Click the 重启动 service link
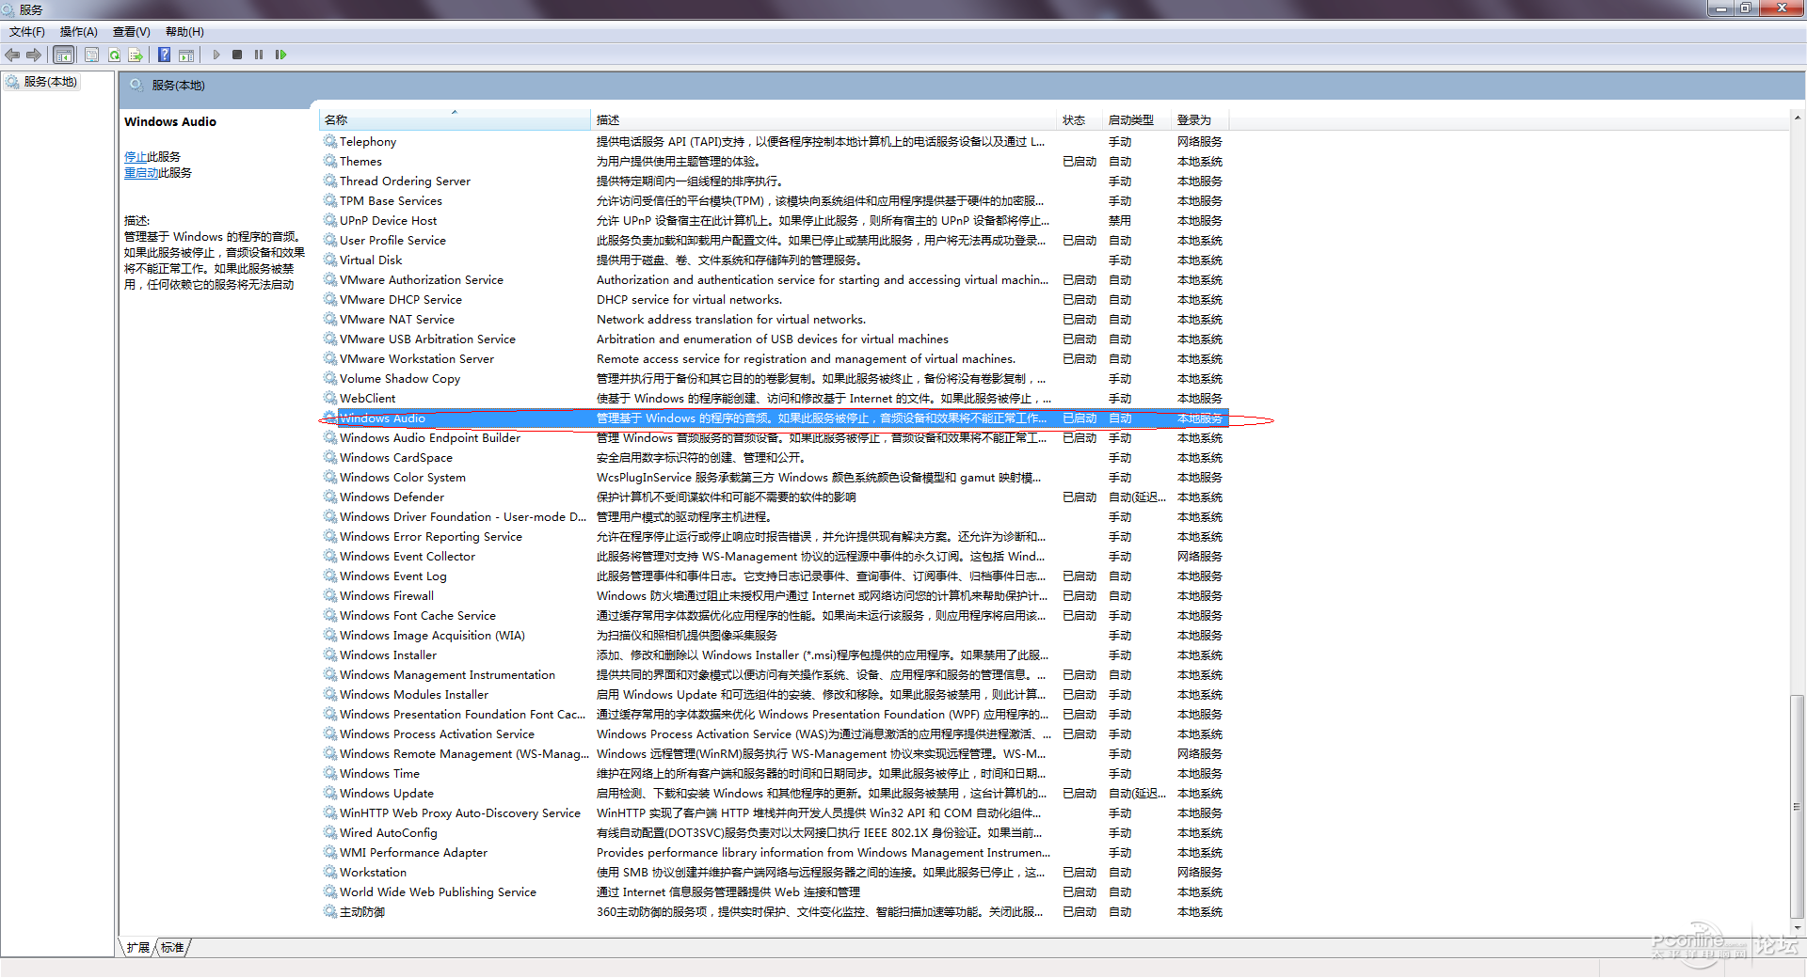Screen dimensions: 1807x978 [141, 173]
